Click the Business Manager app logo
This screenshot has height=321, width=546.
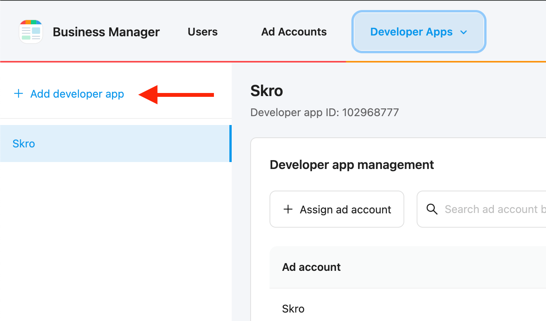click(x=31, y=32)
